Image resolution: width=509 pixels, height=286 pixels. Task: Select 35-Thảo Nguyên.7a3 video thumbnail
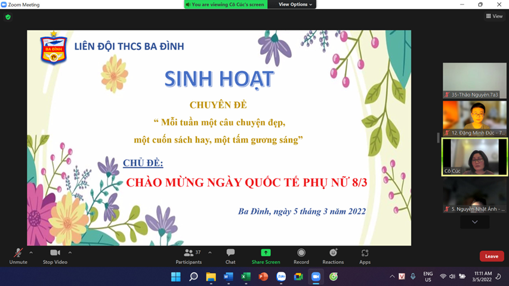pos(474,80)
